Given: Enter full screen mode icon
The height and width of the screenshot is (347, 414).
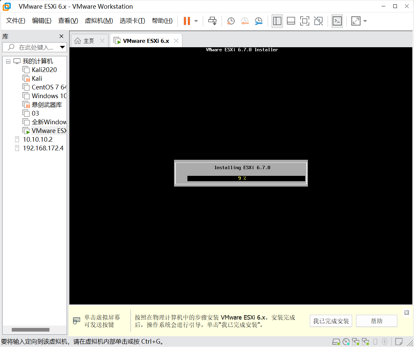Looking at the screenshot, I should tap(305, 21).
